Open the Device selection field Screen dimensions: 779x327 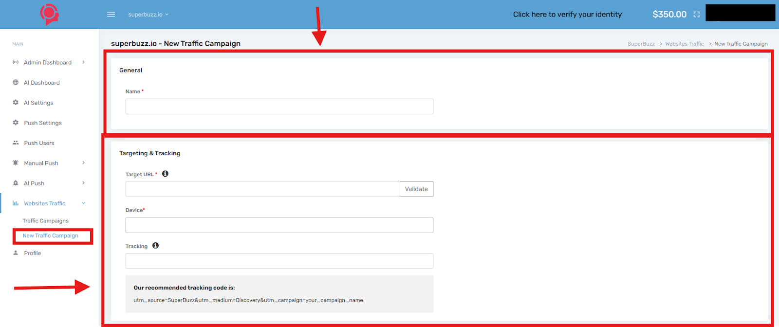point(279,225)
